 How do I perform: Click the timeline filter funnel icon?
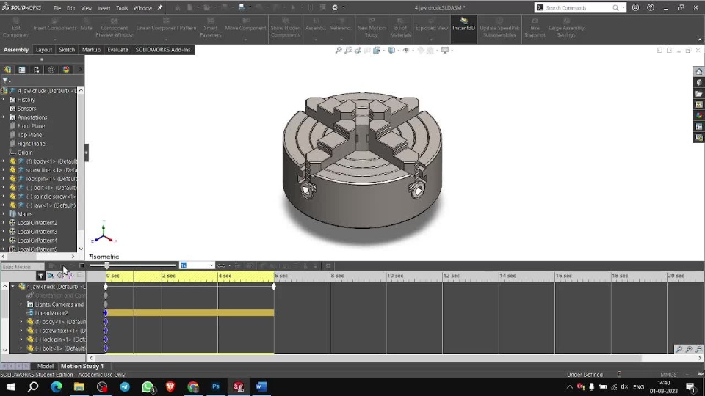coord(40,276)
